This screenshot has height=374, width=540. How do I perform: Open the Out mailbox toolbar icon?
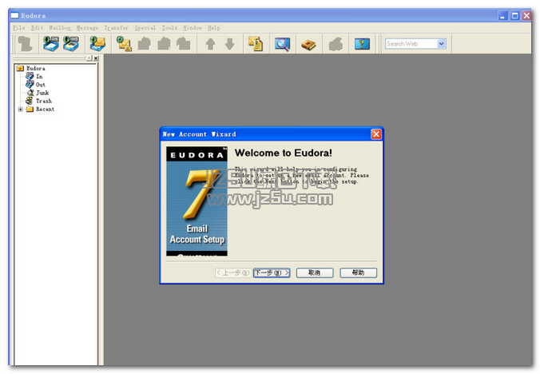point(71,44)
